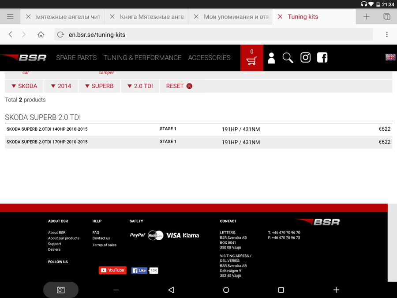Click 191HP / 431NM for 170HP kit

click(x=241, y=142)
